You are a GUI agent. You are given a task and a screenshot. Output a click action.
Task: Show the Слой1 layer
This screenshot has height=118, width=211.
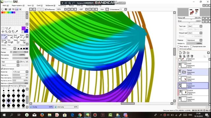(x=180, y=77)
